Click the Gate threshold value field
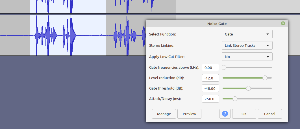 pos(210,88)
